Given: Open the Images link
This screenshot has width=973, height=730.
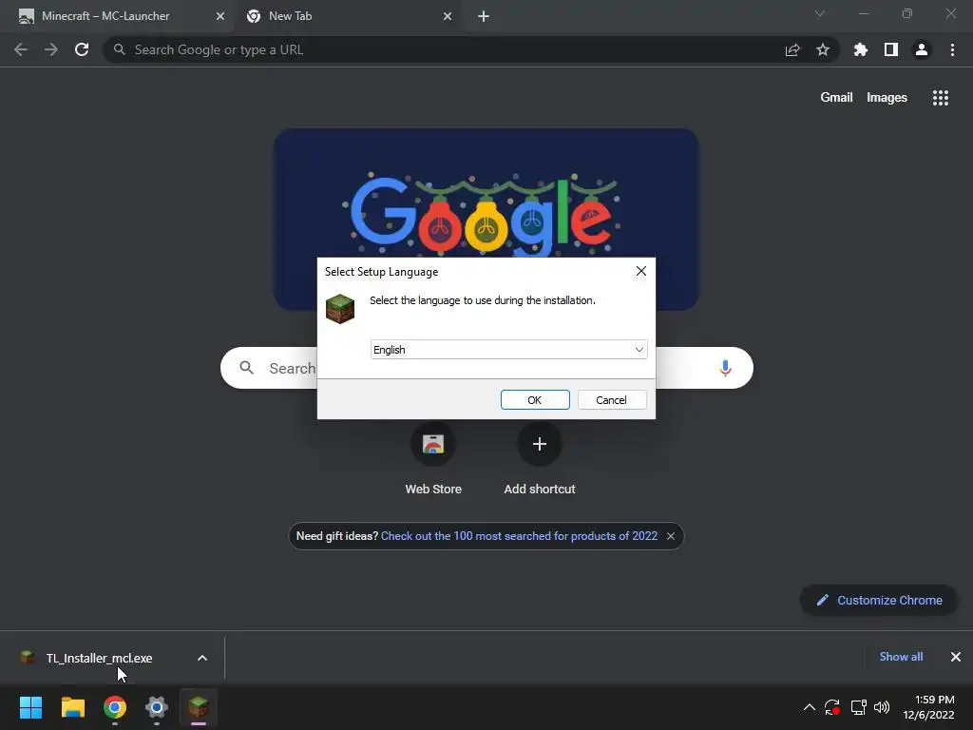Looking at the screenshot, I should coord(887,98).
